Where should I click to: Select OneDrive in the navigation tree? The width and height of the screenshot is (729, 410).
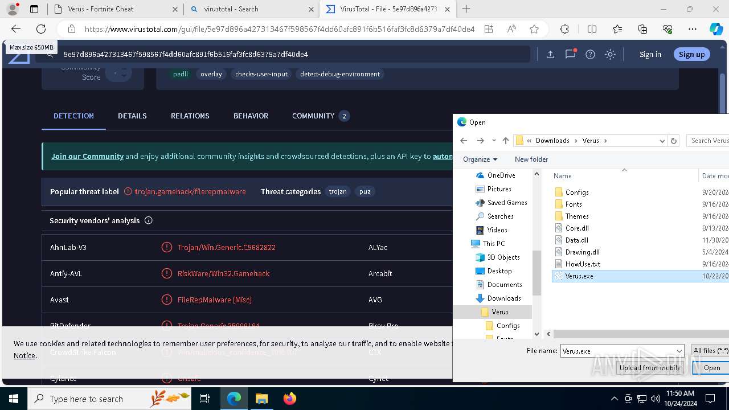click(501, 175)
